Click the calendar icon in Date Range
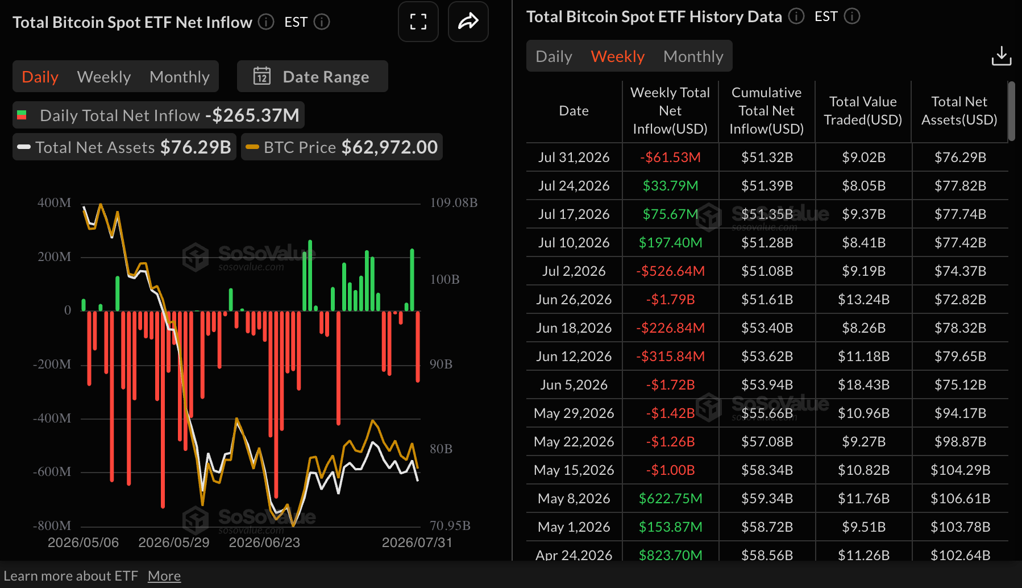Image resolution: width=1022 pixels, height=588 pixels. pos(262,76)
